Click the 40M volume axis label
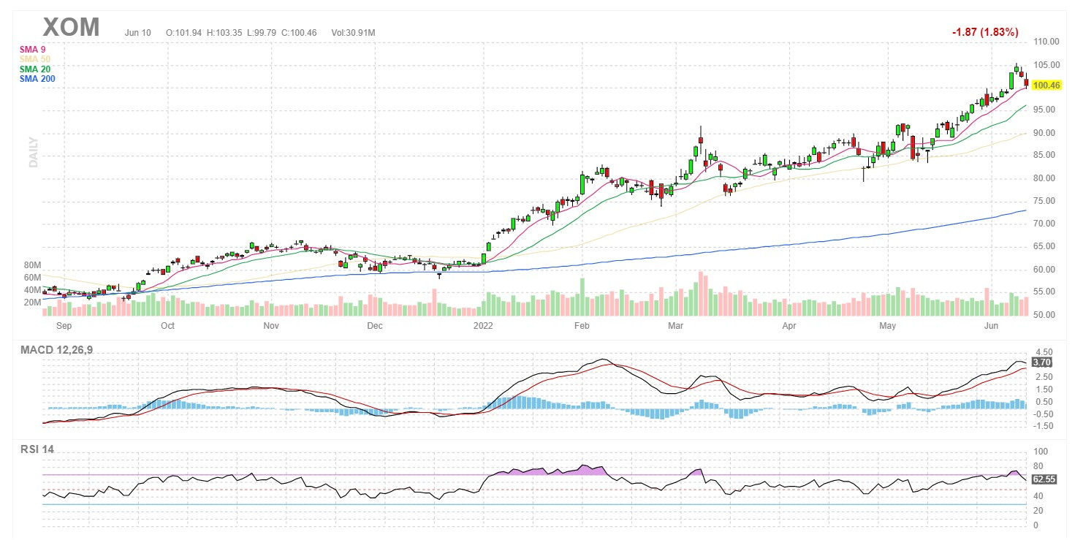1083x540 pixels. pos(32,290)
